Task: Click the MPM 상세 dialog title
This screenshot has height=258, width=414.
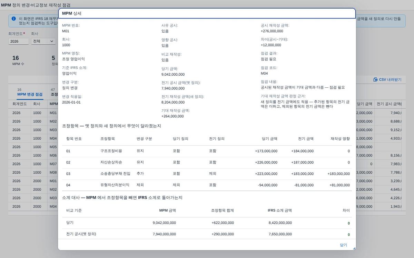Action: 72,13
